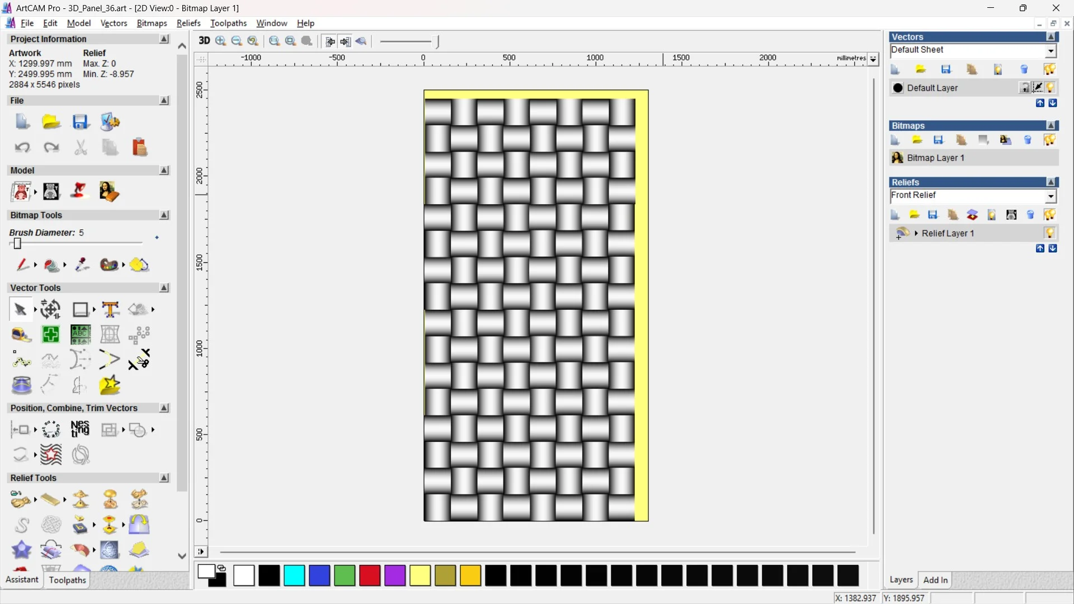Image resolution: width=1074 pixels, height=604 pixels.
Task: Click the 3D view button
Action: coord(204,41)
